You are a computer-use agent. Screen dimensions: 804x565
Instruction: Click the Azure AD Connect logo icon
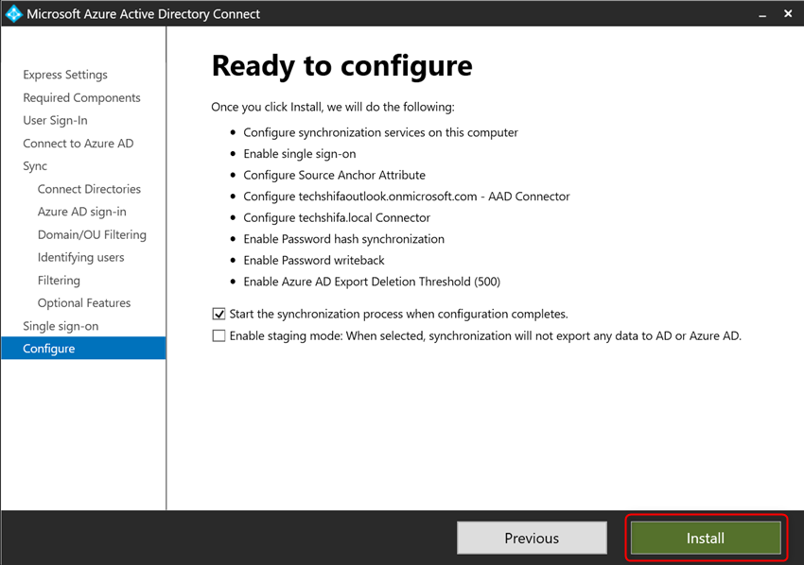[x=13, y=13]
